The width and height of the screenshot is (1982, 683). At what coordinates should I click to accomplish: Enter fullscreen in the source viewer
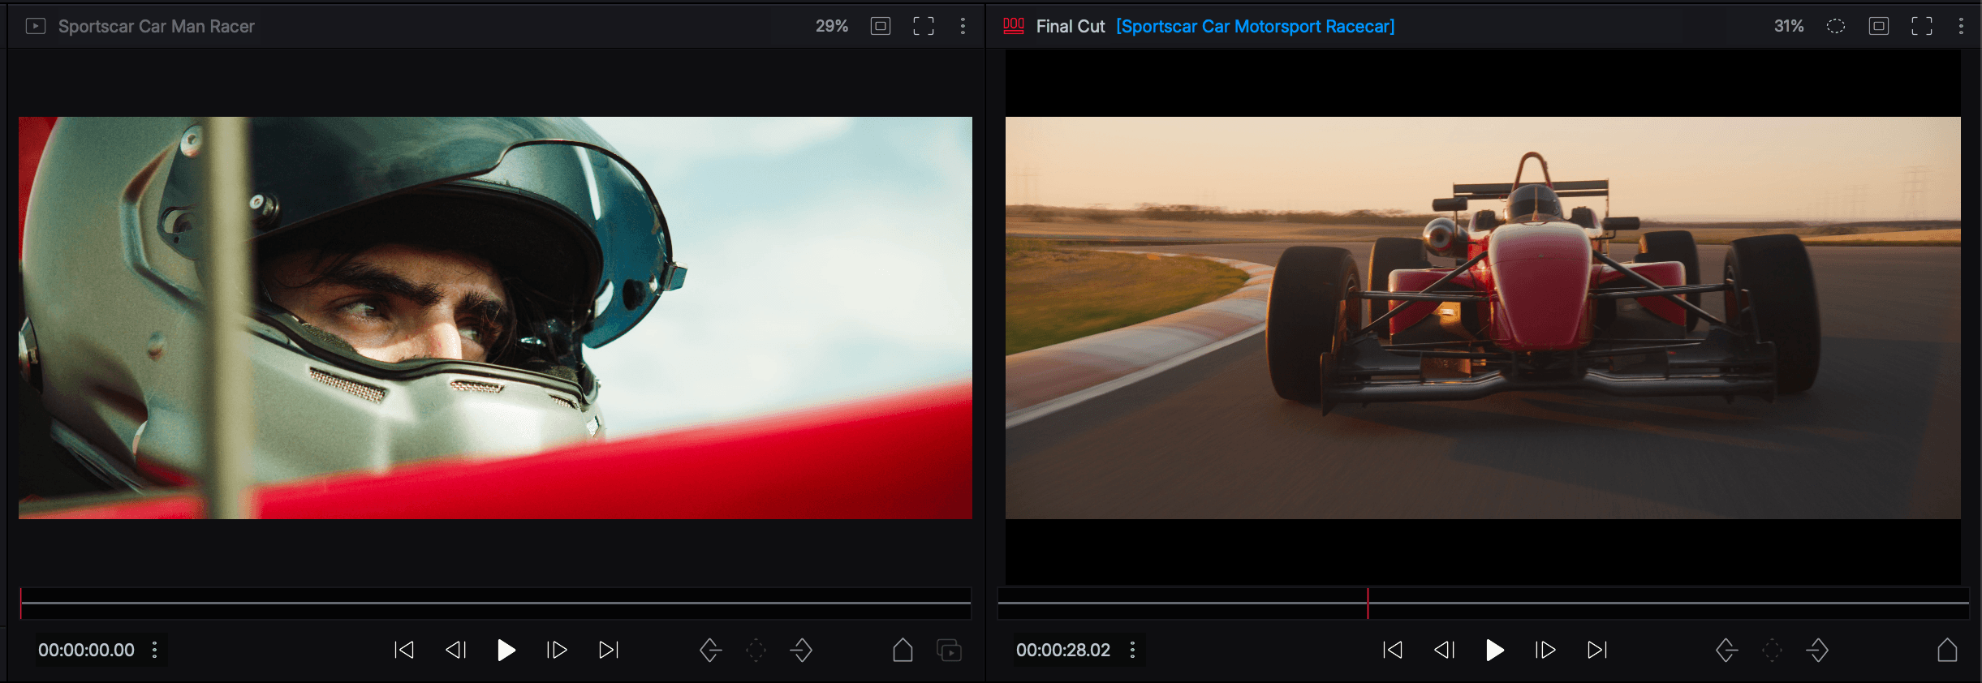(x=924, y=26)
